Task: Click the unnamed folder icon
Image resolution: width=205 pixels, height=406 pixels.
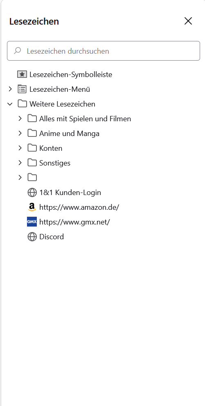Action: click(32, 178)
